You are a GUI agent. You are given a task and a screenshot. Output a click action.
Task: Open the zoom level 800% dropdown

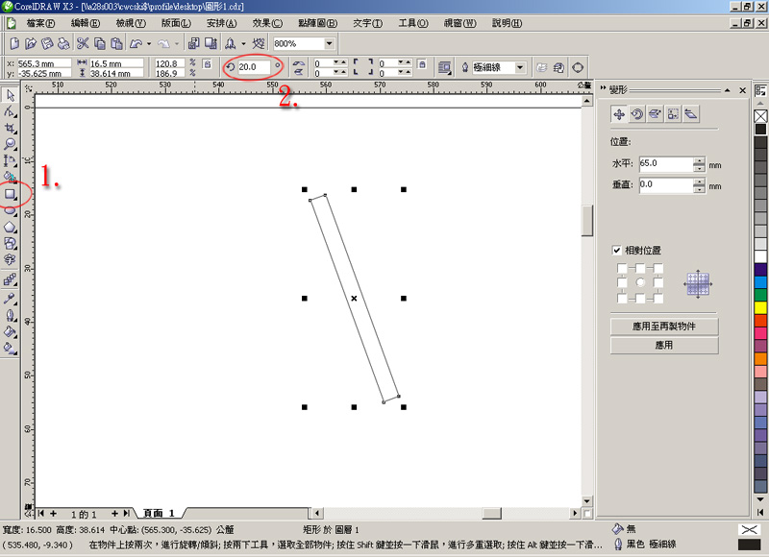point(330,43)
